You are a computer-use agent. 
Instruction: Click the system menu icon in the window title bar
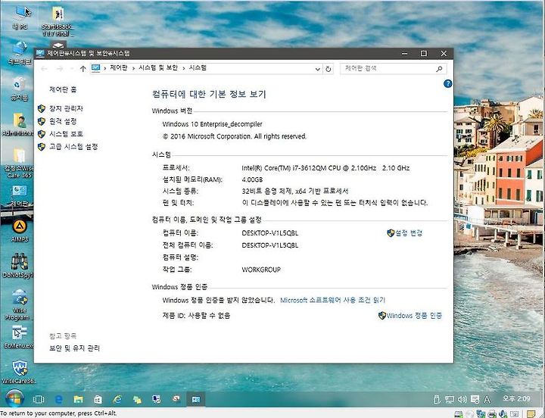[40, 53]
